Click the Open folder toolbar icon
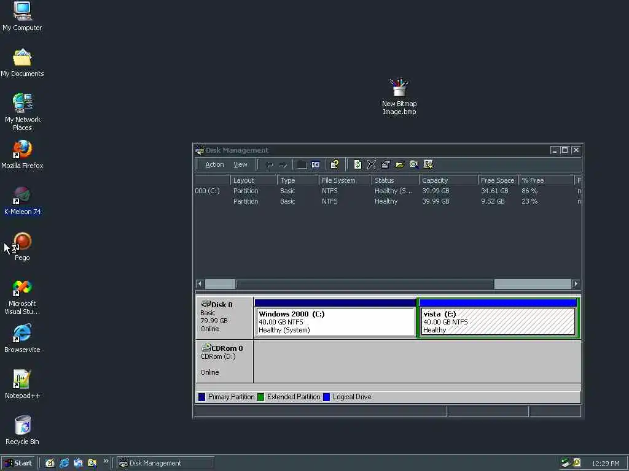 point(399,164)
